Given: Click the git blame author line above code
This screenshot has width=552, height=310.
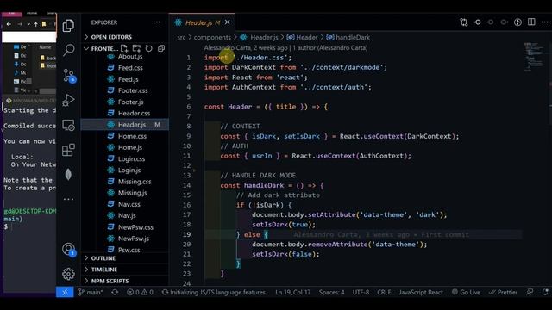Looking at the screenshot, I should click(x=285, y=48).
